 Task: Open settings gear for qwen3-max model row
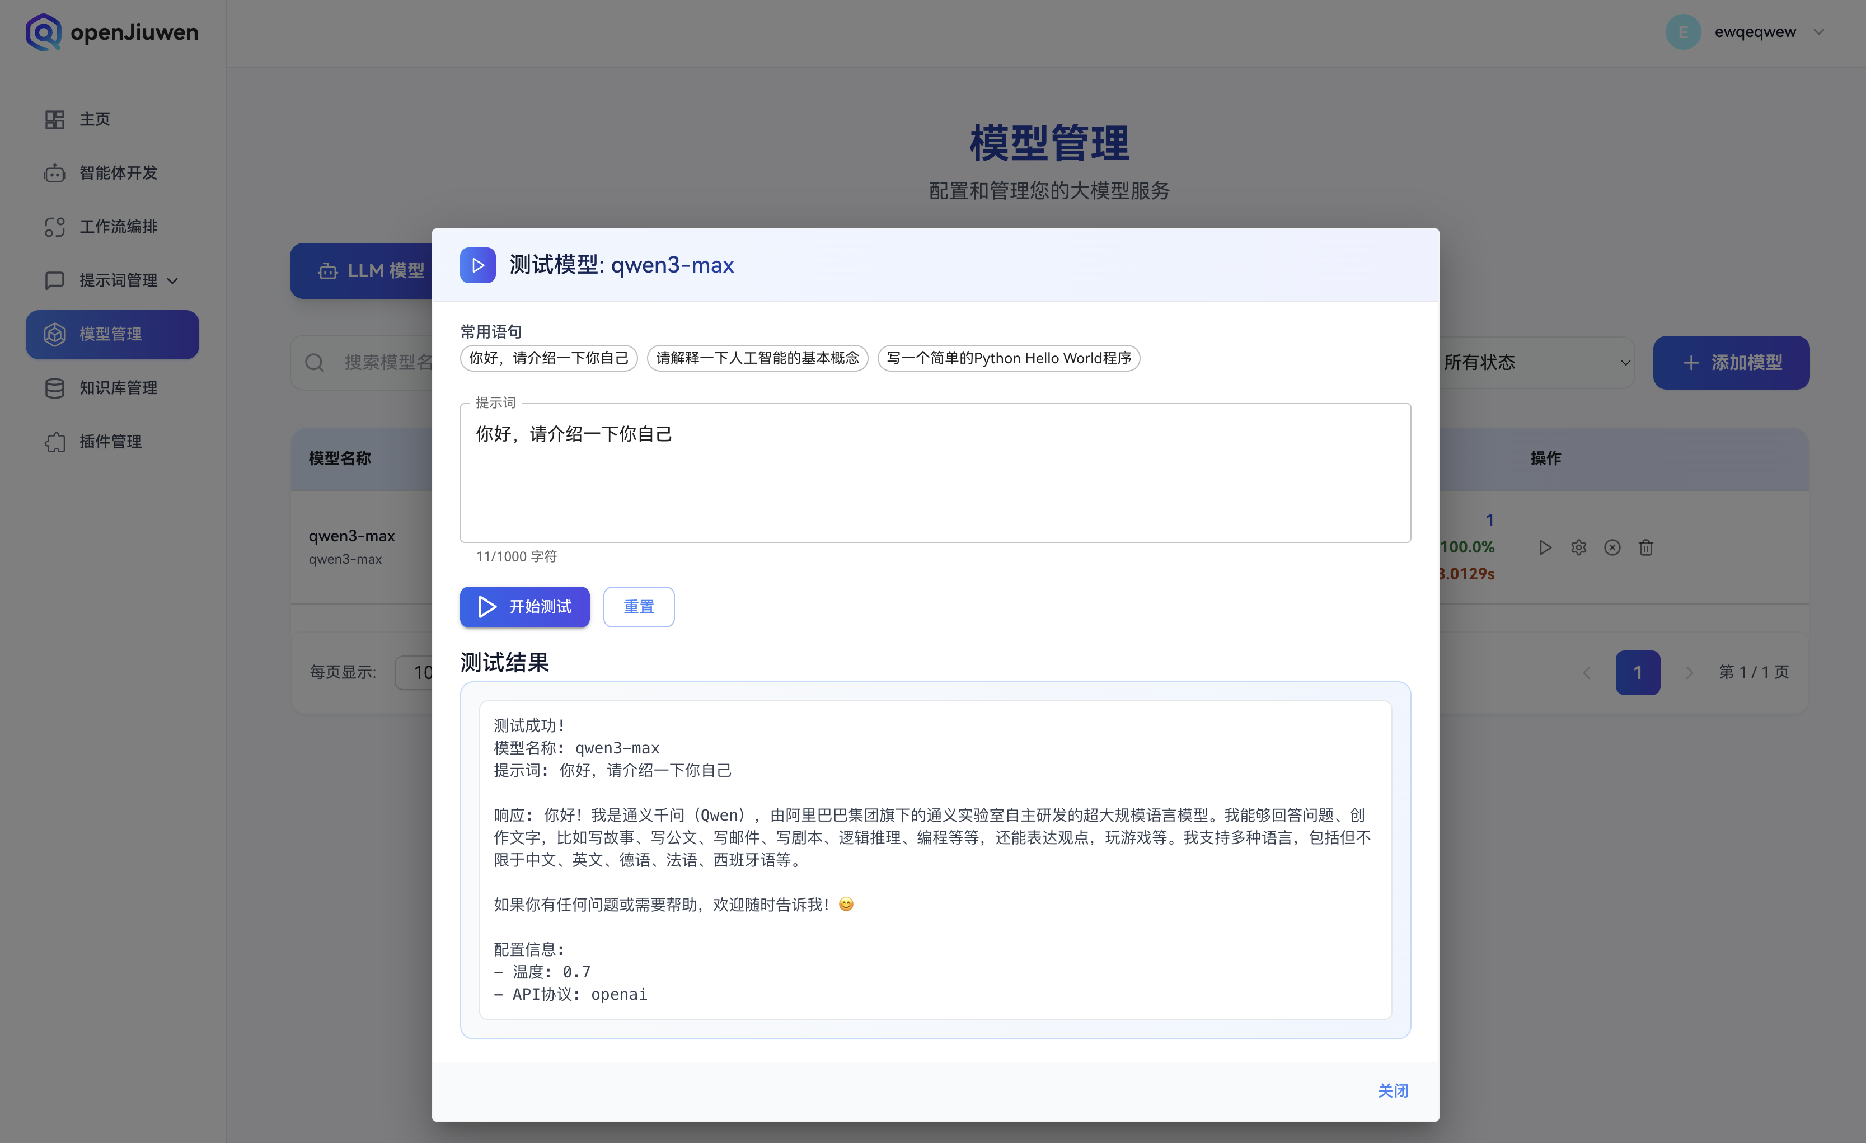(1579, 547)
